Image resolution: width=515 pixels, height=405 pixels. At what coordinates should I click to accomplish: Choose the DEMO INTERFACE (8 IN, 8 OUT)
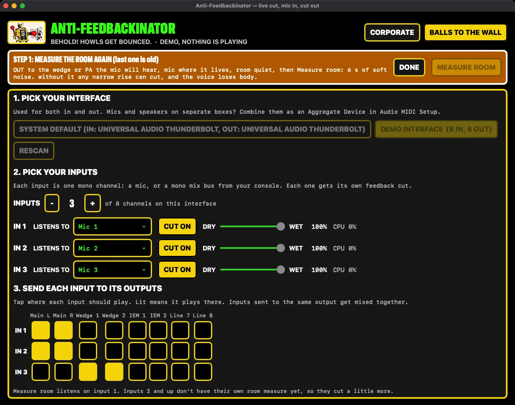[436, 129]
